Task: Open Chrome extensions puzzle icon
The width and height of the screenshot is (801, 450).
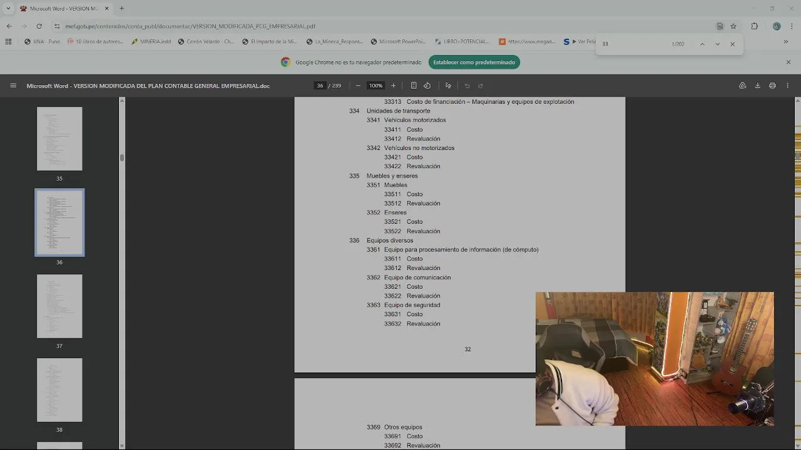Action: point(754,26)
